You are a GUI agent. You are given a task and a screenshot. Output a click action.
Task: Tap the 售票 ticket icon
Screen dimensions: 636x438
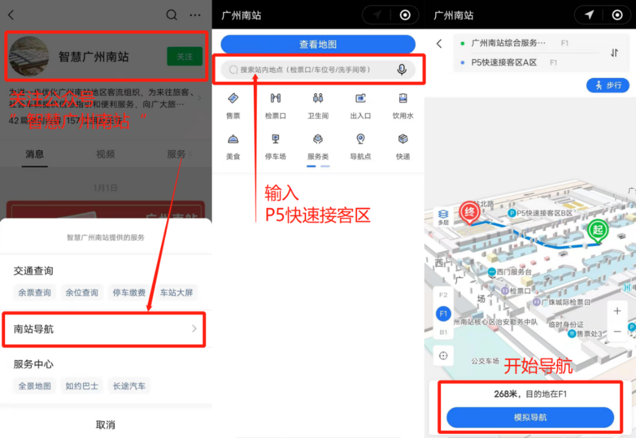[x=233, y=99]
